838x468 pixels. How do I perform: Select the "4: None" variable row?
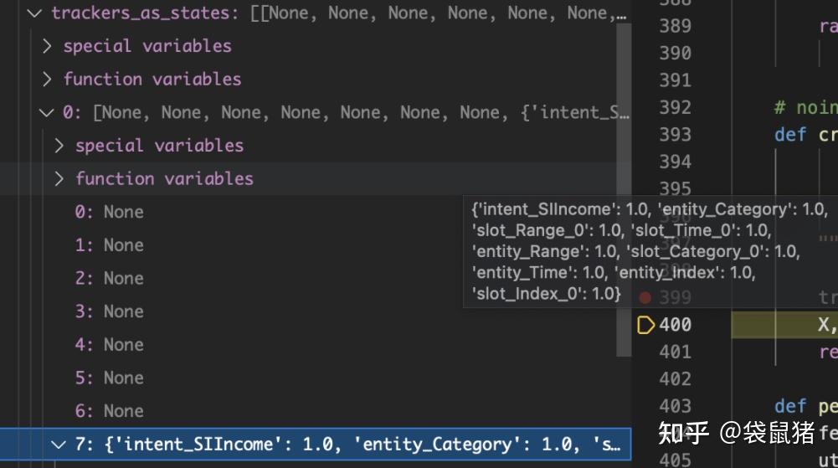[x=109, y=345]
